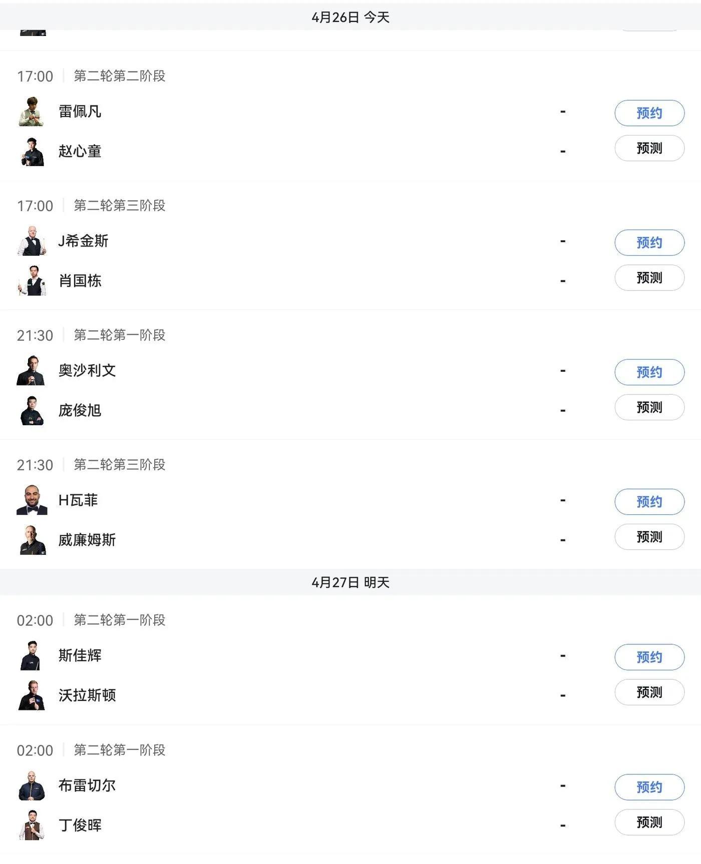Viewport: 701px width, 864px height.
Task: Open 预测 for 雷佩凡 vs 赵心童
Action: (649, 148)
